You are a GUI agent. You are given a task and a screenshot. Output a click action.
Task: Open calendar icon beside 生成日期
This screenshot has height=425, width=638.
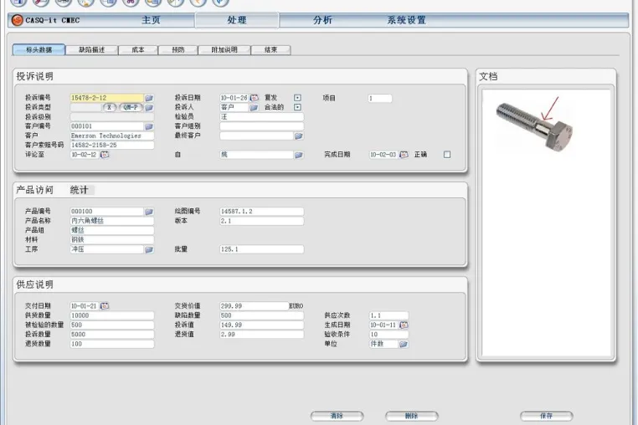click(x=404, y=325)
